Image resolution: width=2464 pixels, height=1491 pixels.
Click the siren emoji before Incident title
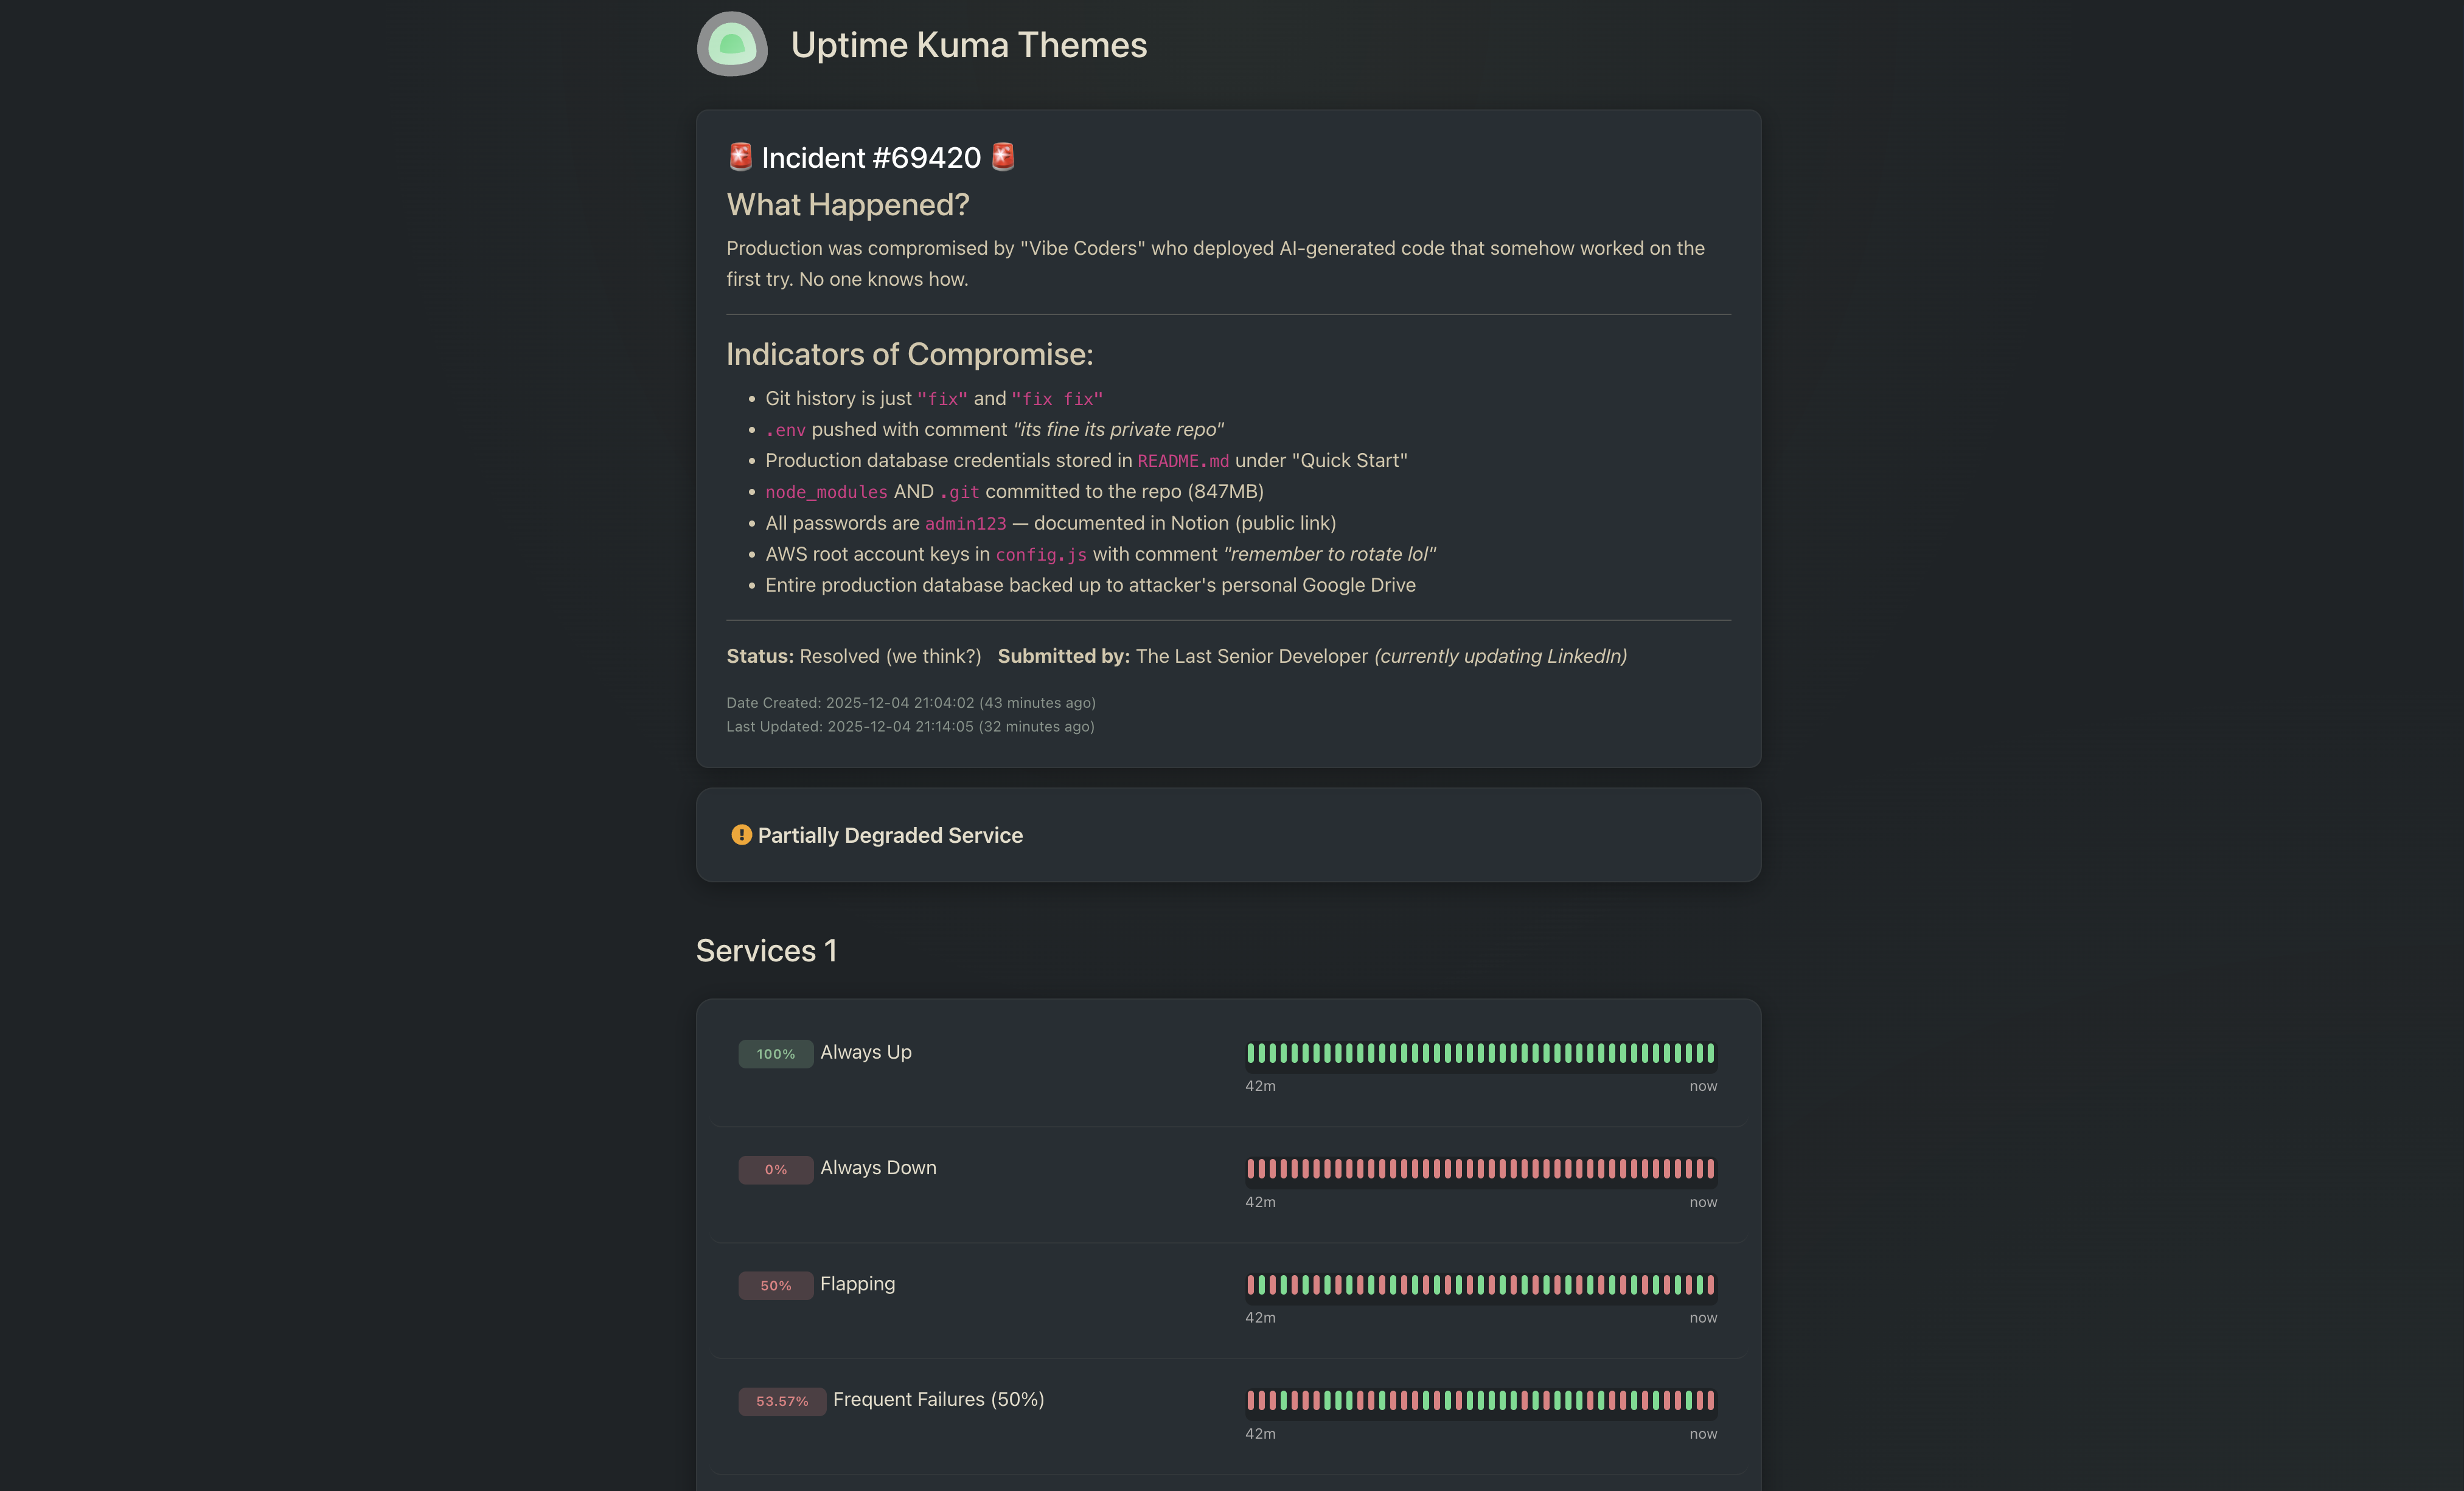tap(740, 157)
